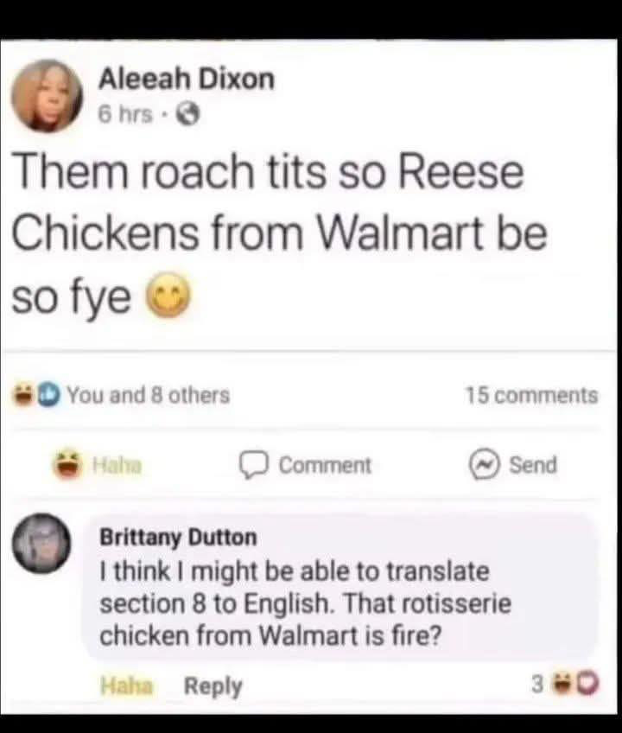Click the Brittany Dutton commenter name
The image size is (622, 733).
(179, 537)
